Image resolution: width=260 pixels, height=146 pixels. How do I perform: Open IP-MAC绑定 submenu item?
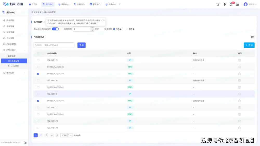tap(13, 66)
